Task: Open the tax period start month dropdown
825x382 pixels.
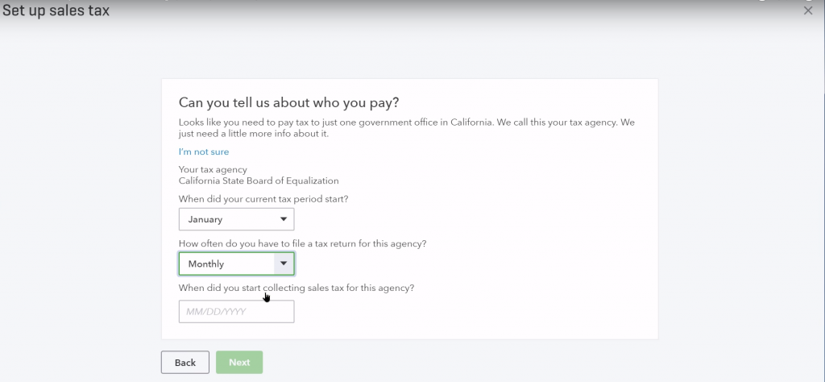Action: 236,219
